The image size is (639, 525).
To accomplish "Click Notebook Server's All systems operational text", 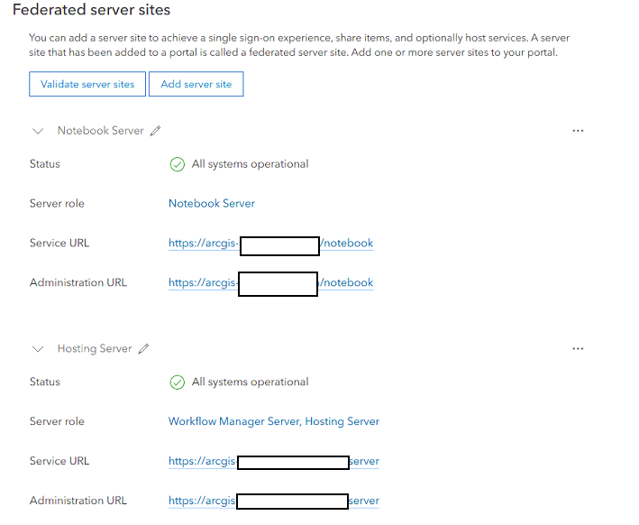I will (x=251, y=164).
